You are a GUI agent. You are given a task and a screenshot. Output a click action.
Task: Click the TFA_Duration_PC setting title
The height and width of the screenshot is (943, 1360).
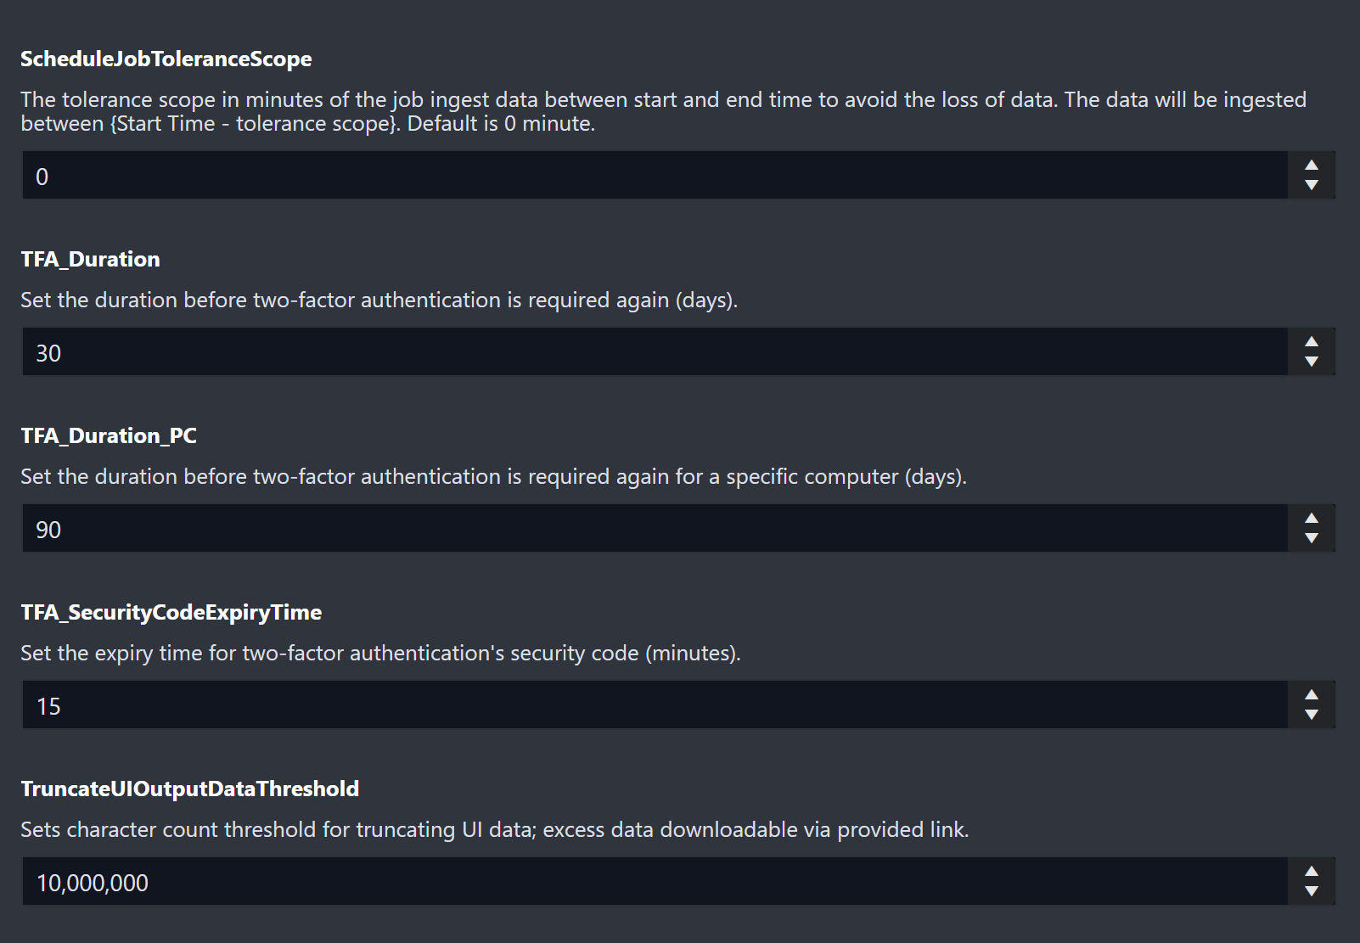click(x=109, y=435)
